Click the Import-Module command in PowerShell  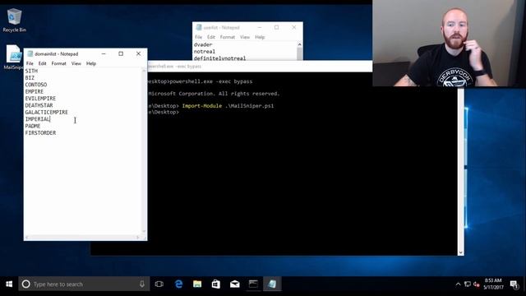(201, 106)
